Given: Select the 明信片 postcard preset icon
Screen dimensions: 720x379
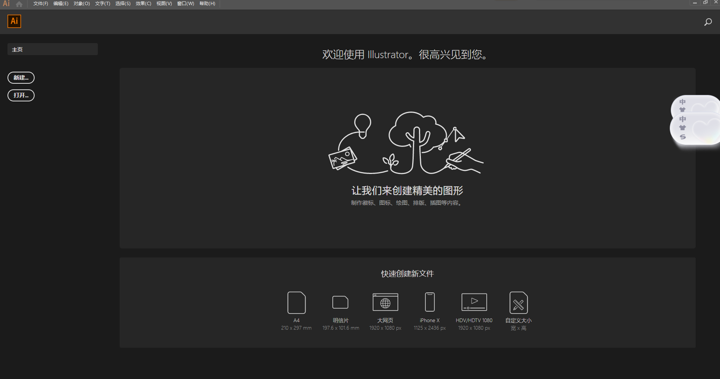Looking at the screenshot, I should [x=340, y=302].
